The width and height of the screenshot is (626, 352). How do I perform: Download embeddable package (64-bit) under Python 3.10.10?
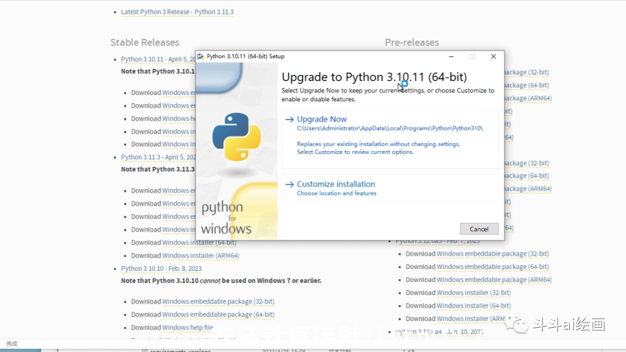tap(218, 314)
